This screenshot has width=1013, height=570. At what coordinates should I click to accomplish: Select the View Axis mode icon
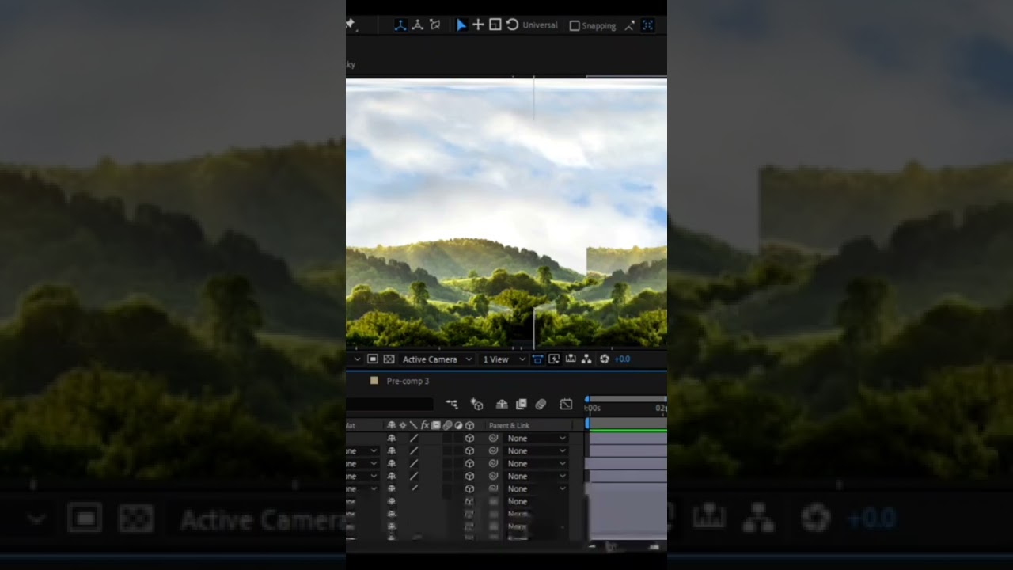(434, 25)
